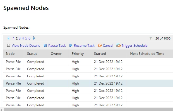Open page 4 of results

click(x=23, y=38)
